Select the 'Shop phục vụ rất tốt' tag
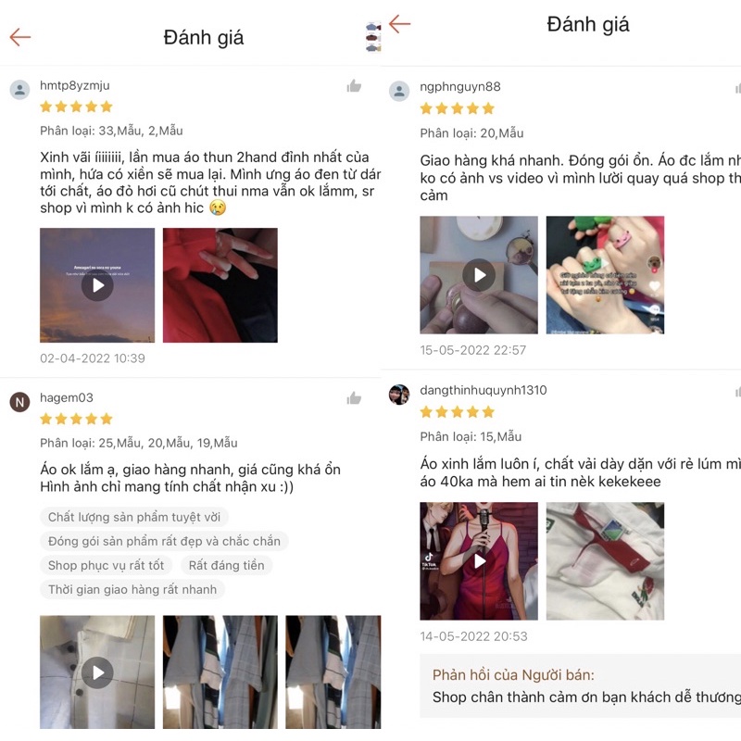 106,565
